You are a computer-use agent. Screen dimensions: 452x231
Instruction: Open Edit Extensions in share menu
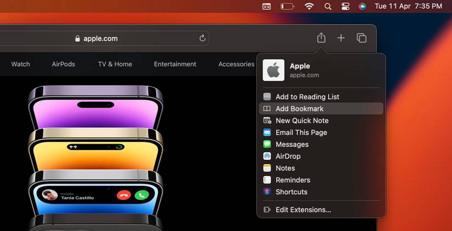[303, 210]
